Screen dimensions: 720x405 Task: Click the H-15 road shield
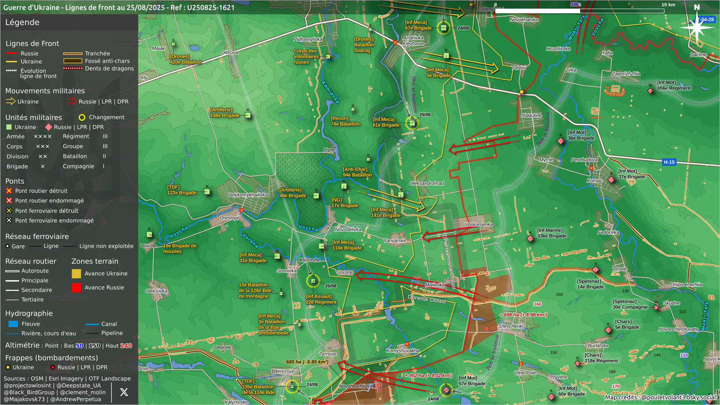click(x=669, y=162)
